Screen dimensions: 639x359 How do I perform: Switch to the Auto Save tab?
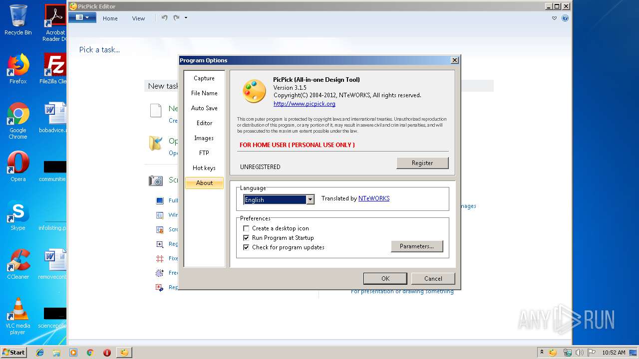tap(204, 108)
